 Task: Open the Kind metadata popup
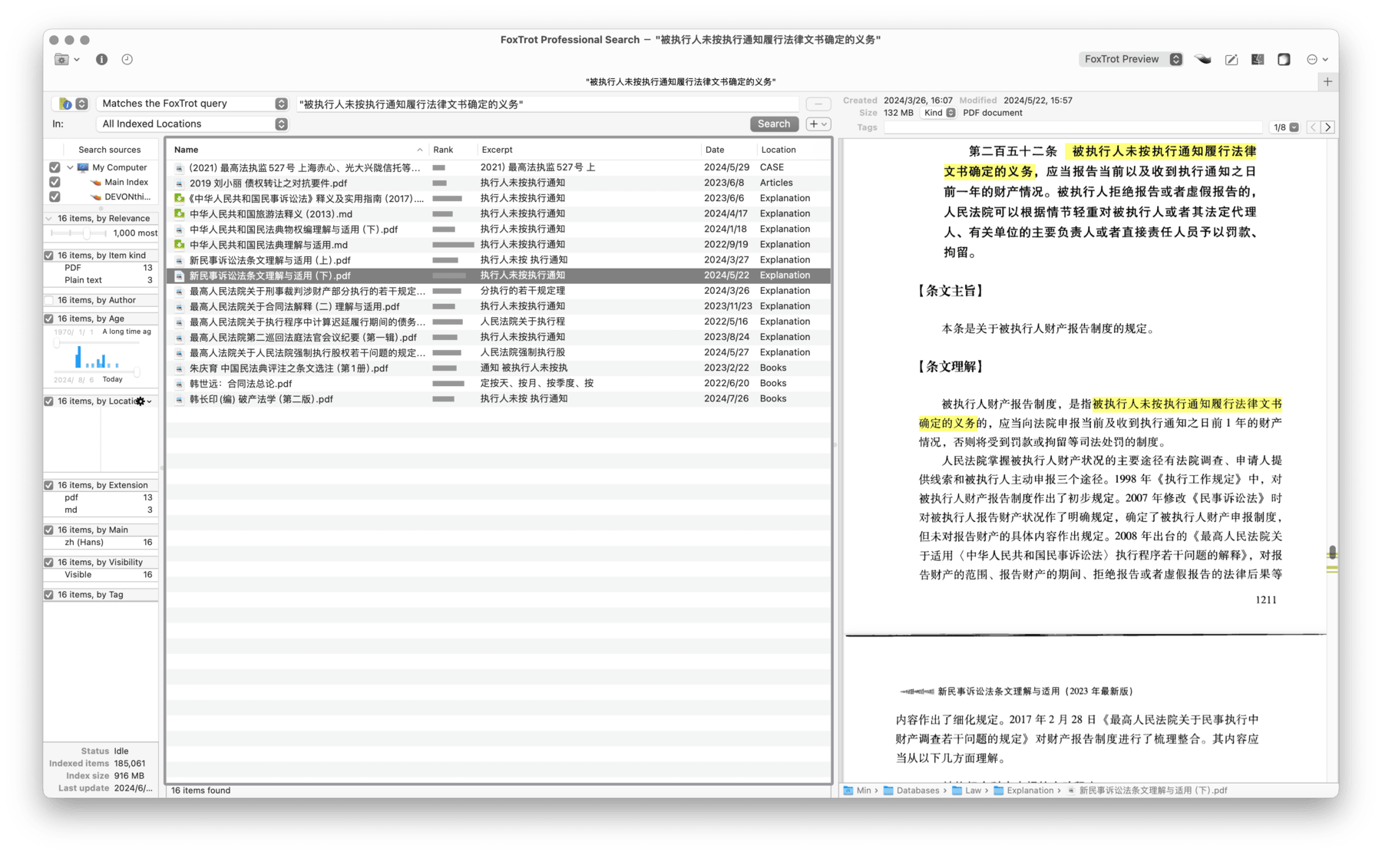[x=939, y=113]
